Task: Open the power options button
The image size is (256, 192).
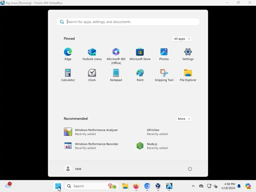Action: click(190, 169)
